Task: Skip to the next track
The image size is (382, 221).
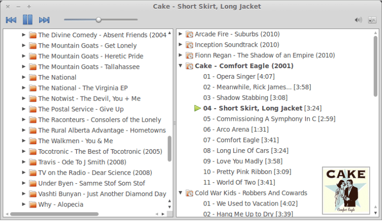Action: (x=44, y=20)
